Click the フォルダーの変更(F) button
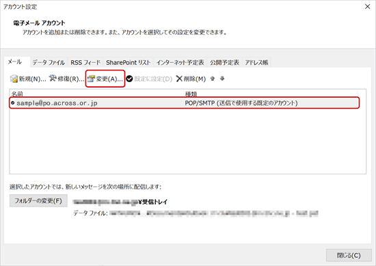Viewport: 376px width, 266px height. coord(38,200)
